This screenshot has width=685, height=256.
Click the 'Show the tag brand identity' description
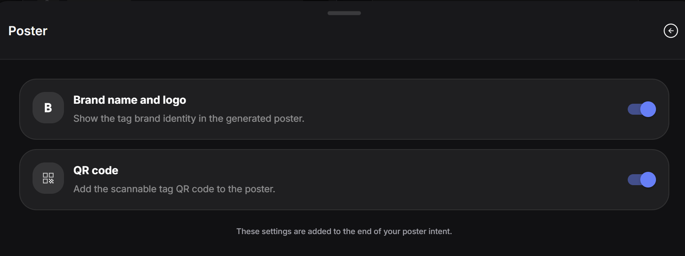point(189,119)
